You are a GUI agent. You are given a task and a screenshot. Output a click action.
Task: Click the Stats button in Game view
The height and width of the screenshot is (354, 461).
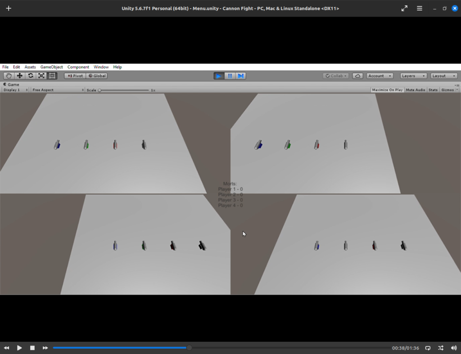[433, 90]
